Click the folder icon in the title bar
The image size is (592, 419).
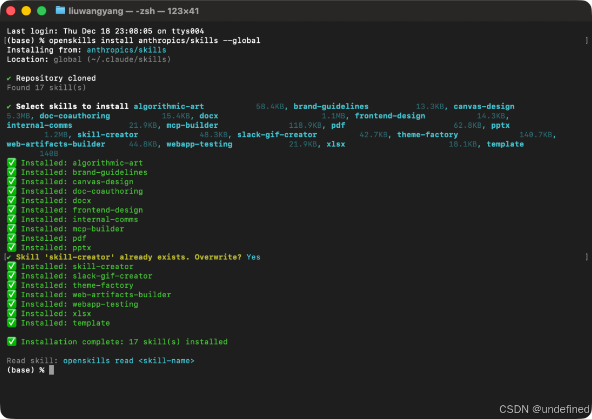pos(60,10)
